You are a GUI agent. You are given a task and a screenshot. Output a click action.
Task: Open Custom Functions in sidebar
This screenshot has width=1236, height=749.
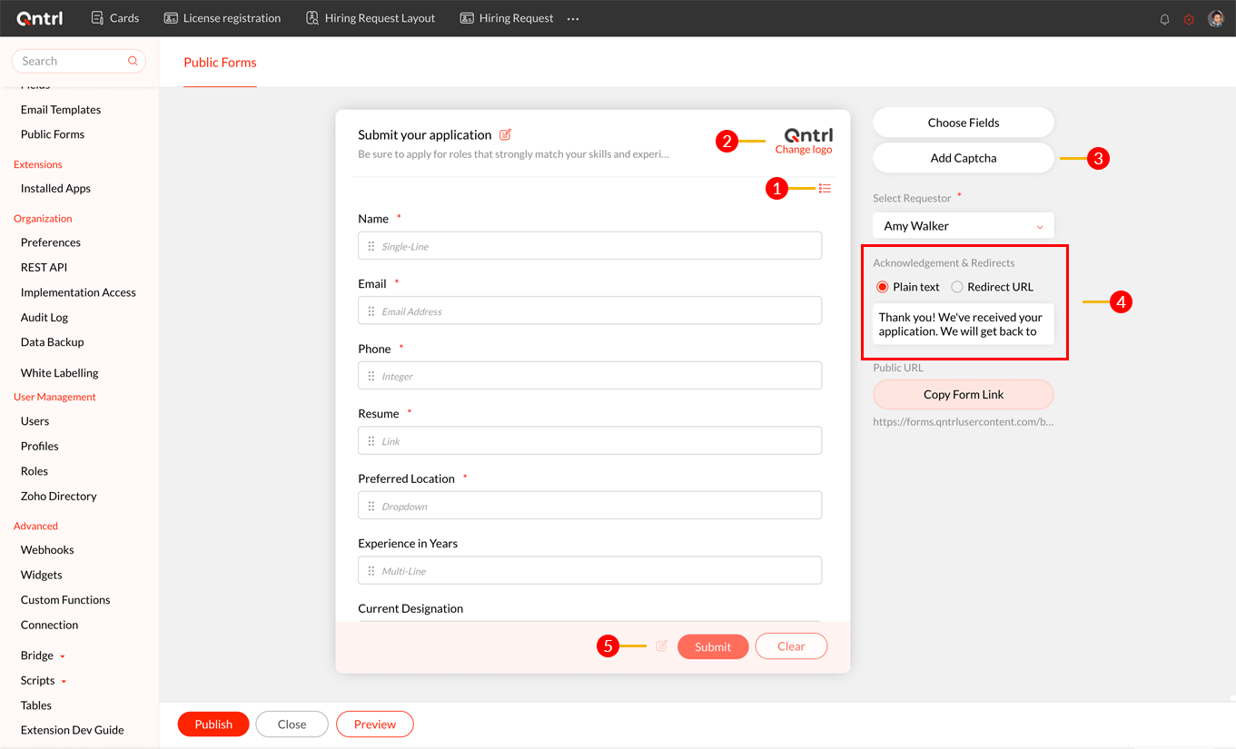(65, 600)
